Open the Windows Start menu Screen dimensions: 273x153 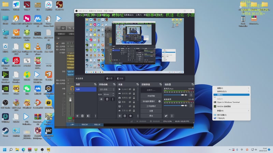[x=5, y=149]
